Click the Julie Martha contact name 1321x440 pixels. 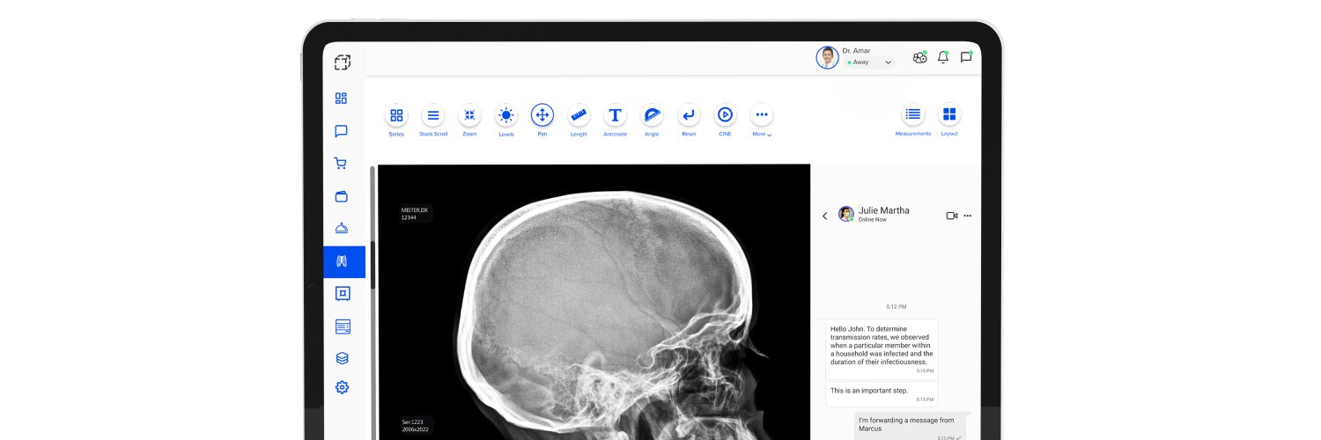click(x=884, y=210)
